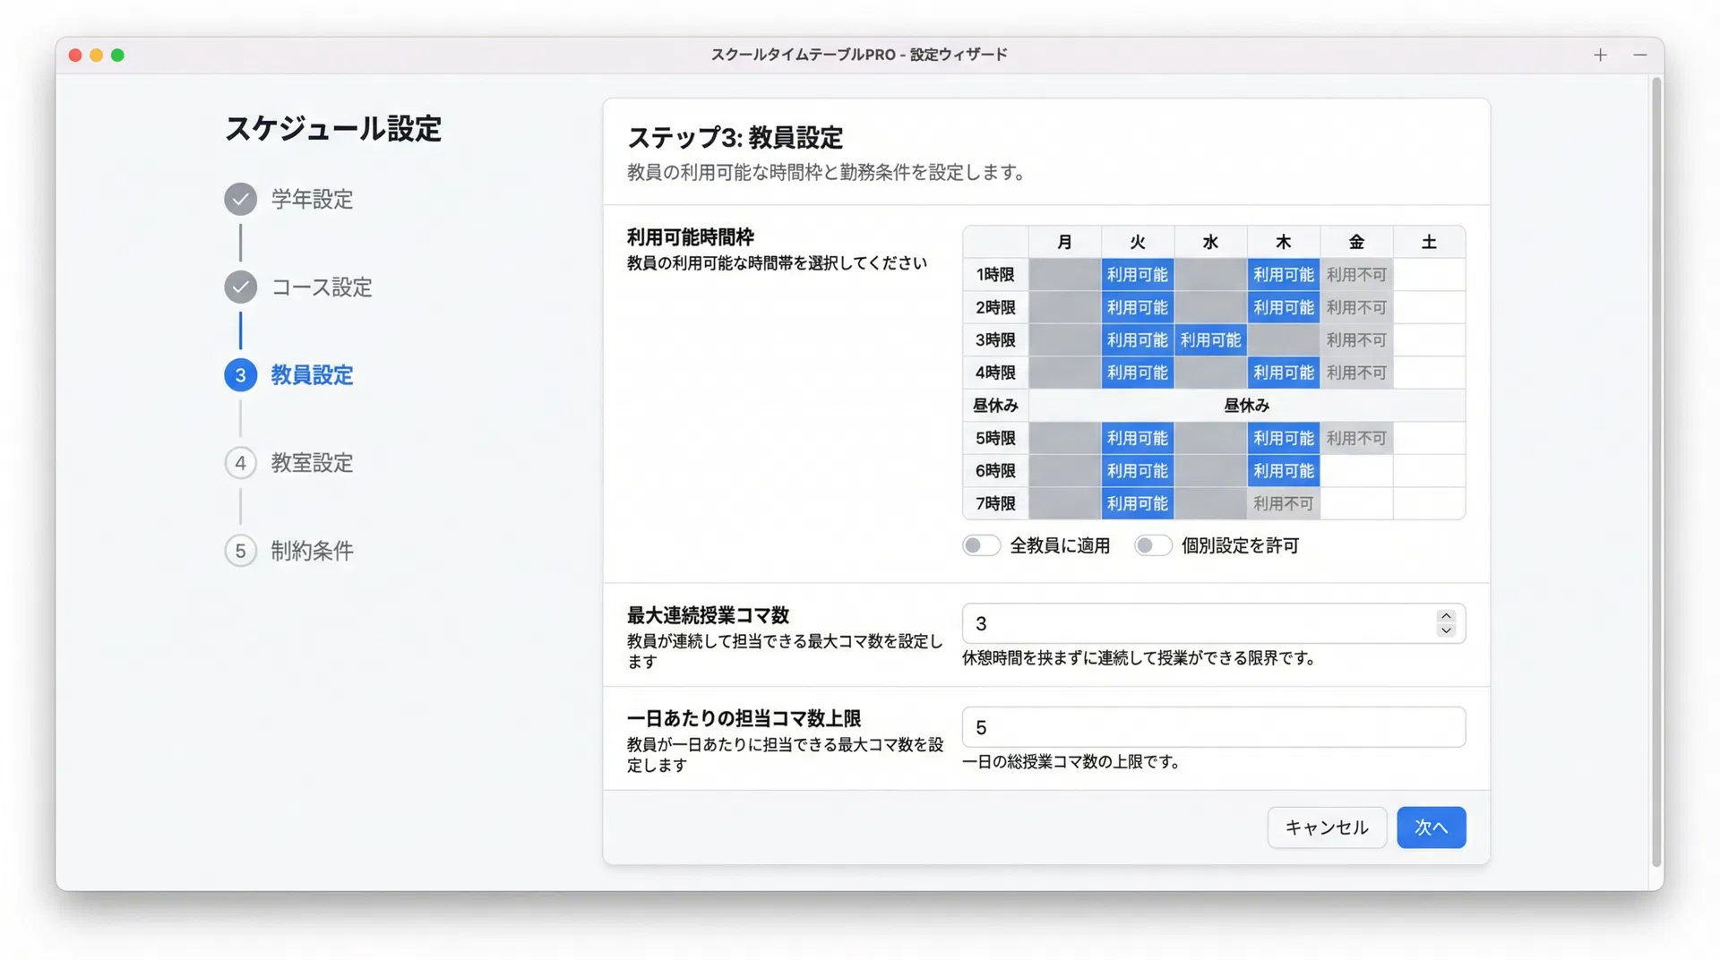Screen dimensions: 1720x960
Task: Click step 4 教室設定 circle
Action: click(240, 463)
